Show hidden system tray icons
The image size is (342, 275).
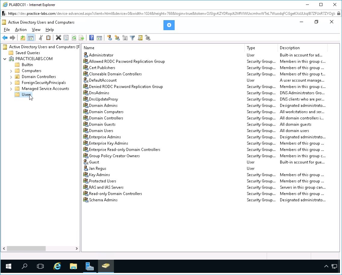click(326, 266)
